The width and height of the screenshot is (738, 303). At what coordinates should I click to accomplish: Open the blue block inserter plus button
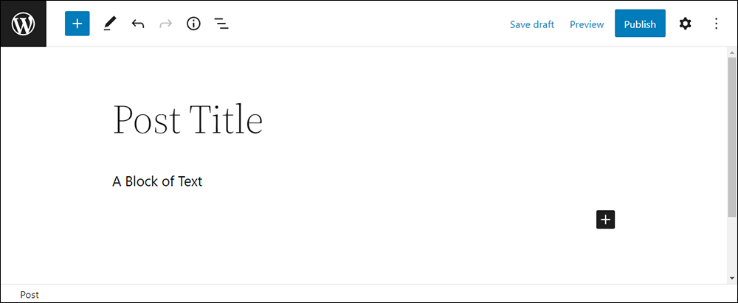tap(77, 24)
